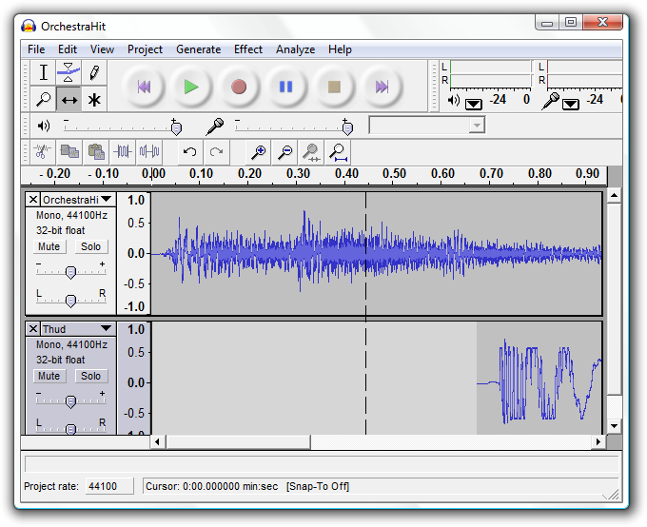
Task: Click vertical scrollbar down arrow
Action: tap(615, 426)
